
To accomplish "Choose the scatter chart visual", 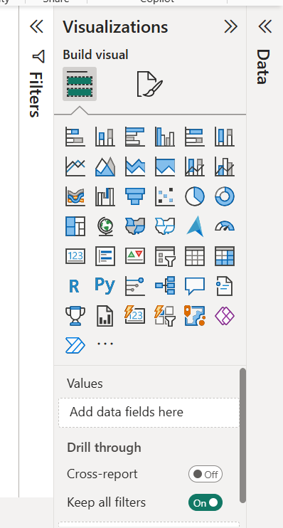I will coord(165,196).
